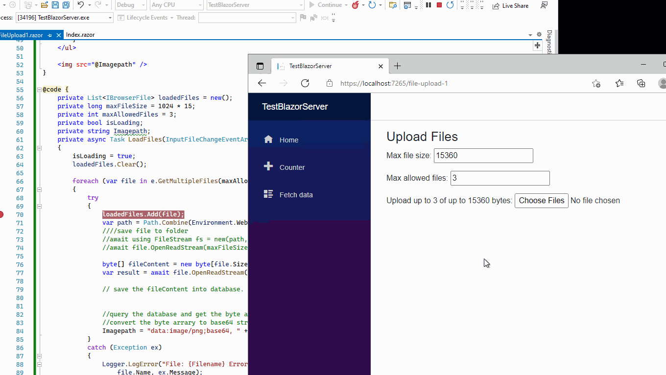Save the current file with the single floppy icon

click(55, 5)
